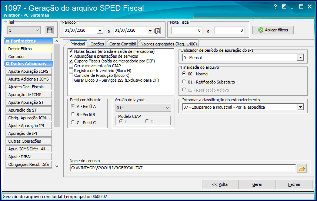The width and height of the screenshot is (317, 201).
Task: Open the Contador sidebar item
Action: (29, 57)
